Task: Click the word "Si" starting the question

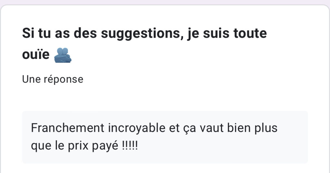Action: coord(27,34)
